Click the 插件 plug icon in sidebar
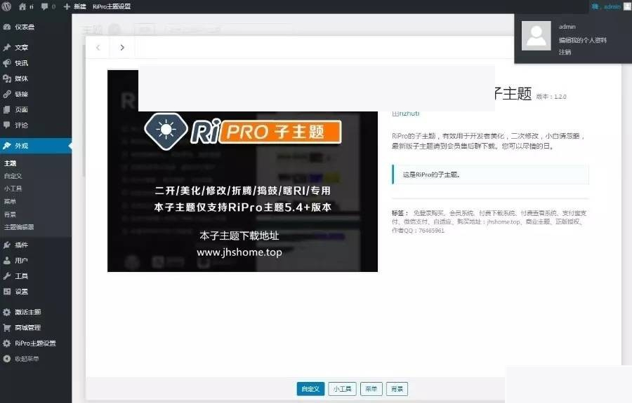This screenshot has height=403, width=632. pyautogui.click(x=7, y=245)
